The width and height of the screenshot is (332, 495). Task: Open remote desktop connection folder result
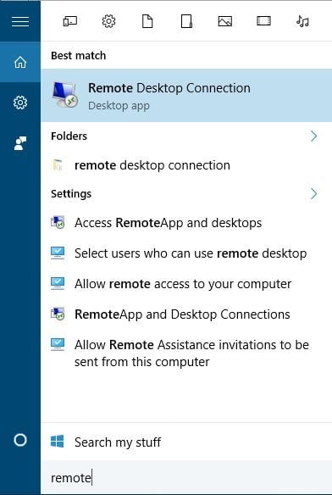coord(186,165)
